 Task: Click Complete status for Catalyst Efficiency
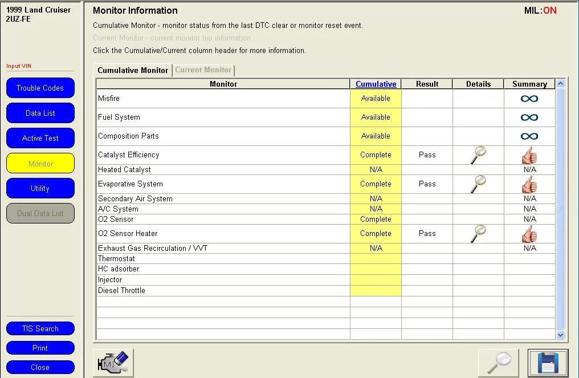(x=376, y=155)
